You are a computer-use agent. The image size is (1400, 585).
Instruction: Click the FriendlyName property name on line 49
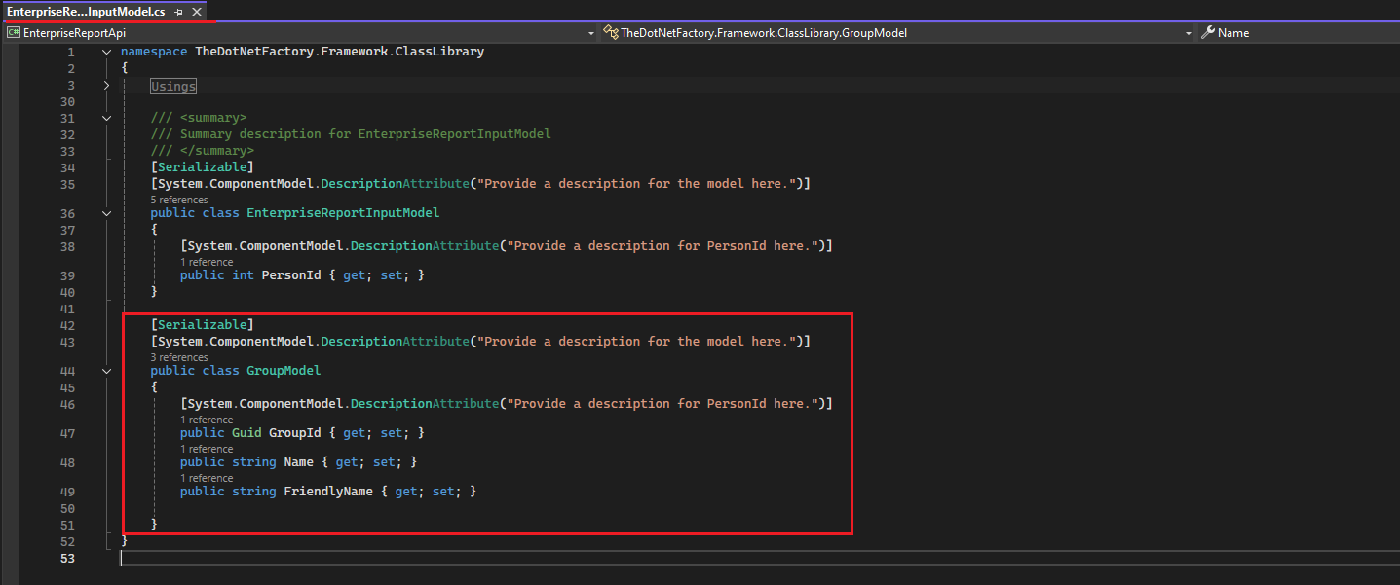pos(328,492)
